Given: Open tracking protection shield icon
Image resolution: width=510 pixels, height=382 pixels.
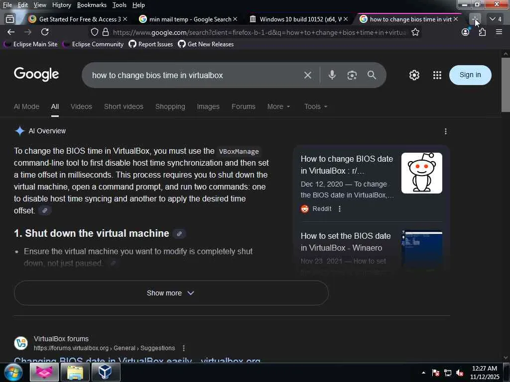Looking at the screenshot, I should (95, 32).
